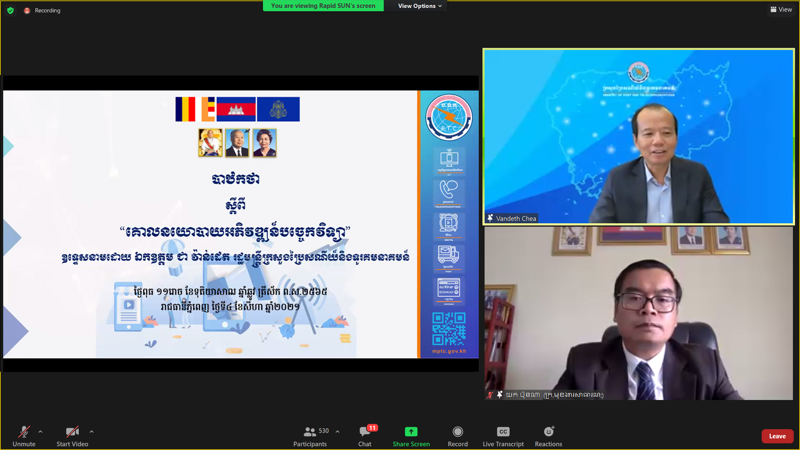
Task: Start recording with Record icon
Action: [x=457, y=432]
